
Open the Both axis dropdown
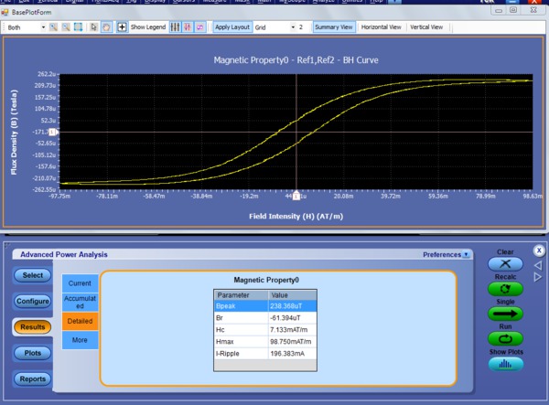[x=43, y=27]
